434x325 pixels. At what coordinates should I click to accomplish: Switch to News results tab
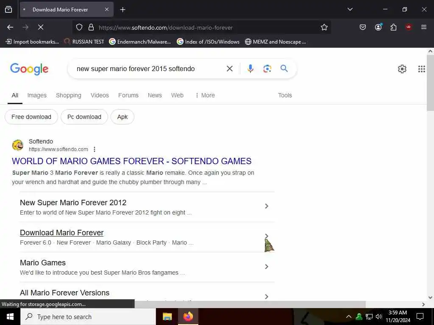coord(155,95)
